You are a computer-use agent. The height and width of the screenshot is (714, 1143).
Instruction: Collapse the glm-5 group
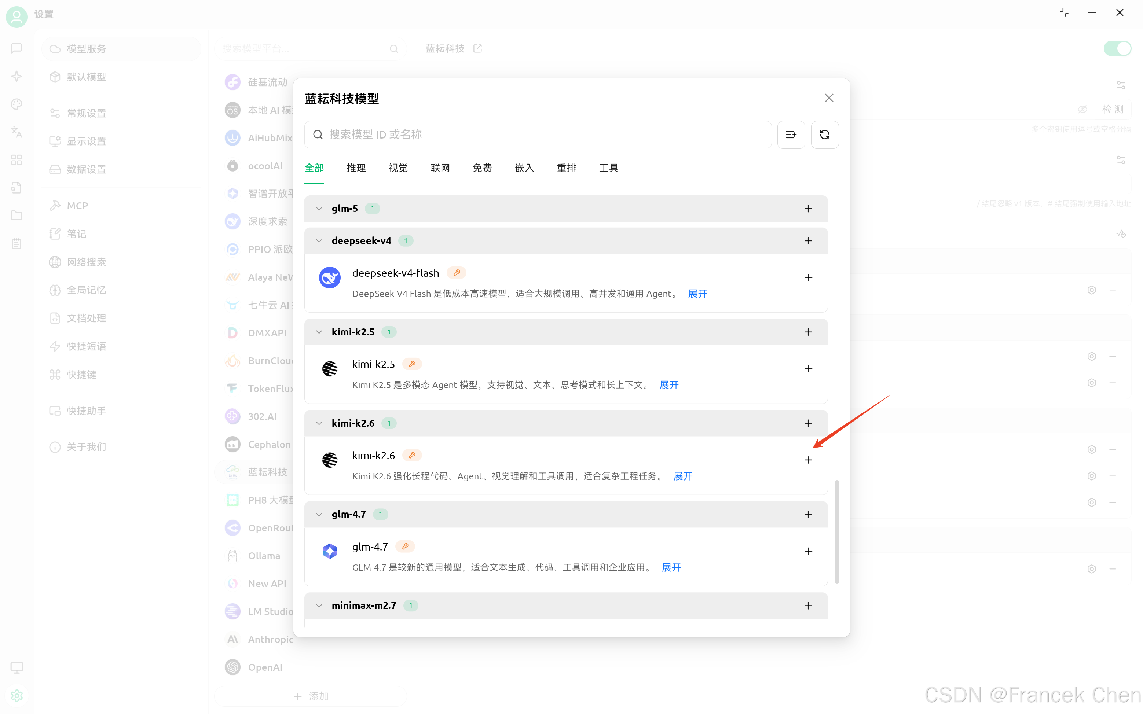tap(319, 209)
